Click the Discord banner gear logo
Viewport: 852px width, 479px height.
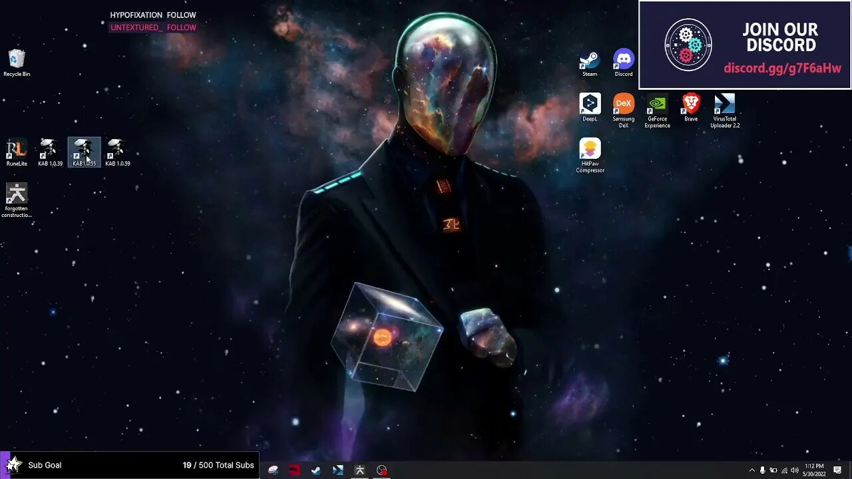pos(688,45)
